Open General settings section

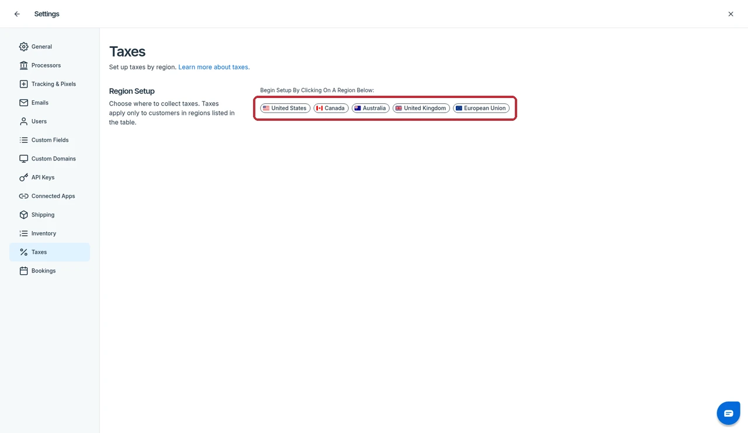50,47
